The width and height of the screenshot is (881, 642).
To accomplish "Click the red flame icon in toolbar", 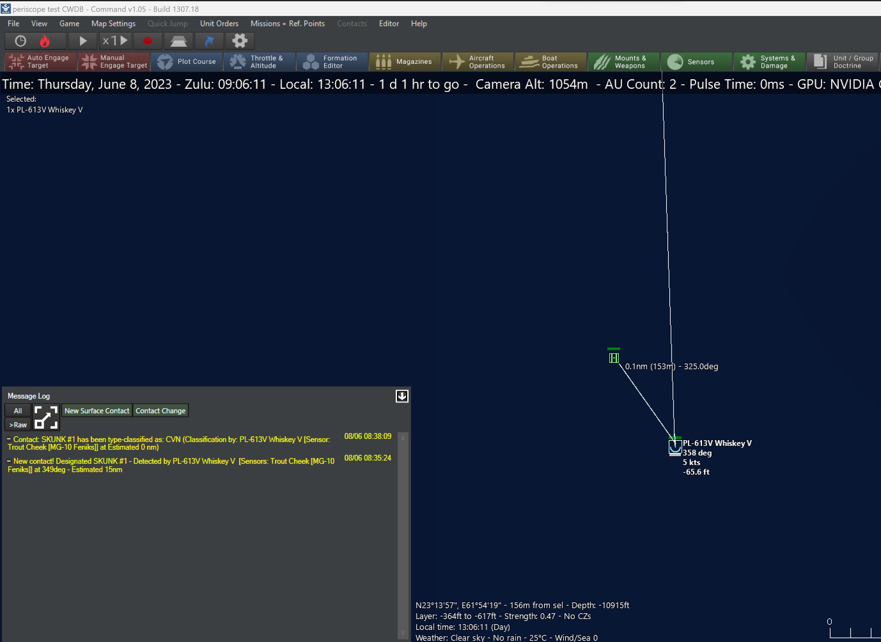I will [x=45, y=41].
